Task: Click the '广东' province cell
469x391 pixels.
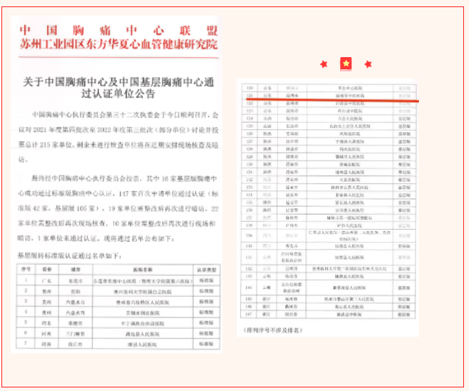Action: point(47,280)
